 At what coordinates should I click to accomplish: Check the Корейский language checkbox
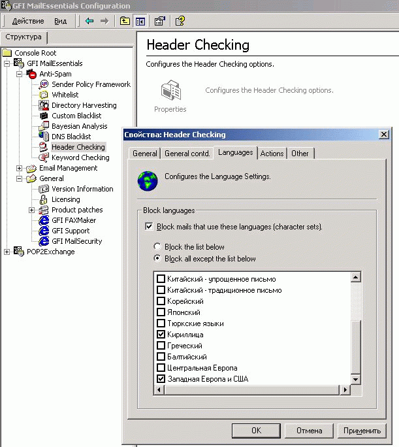pos(161,301)
